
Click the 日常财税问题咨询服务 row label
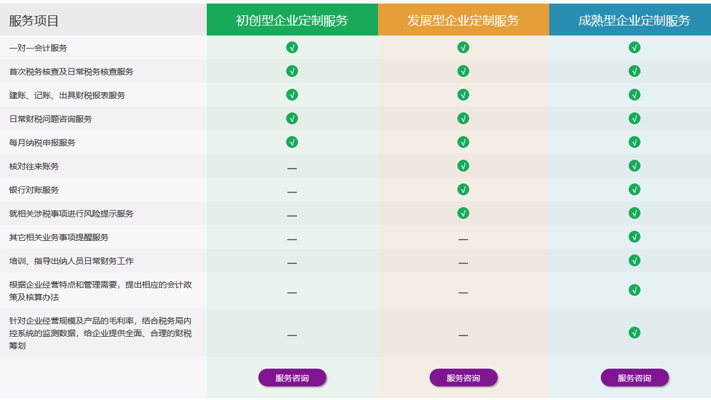(50, 119)
